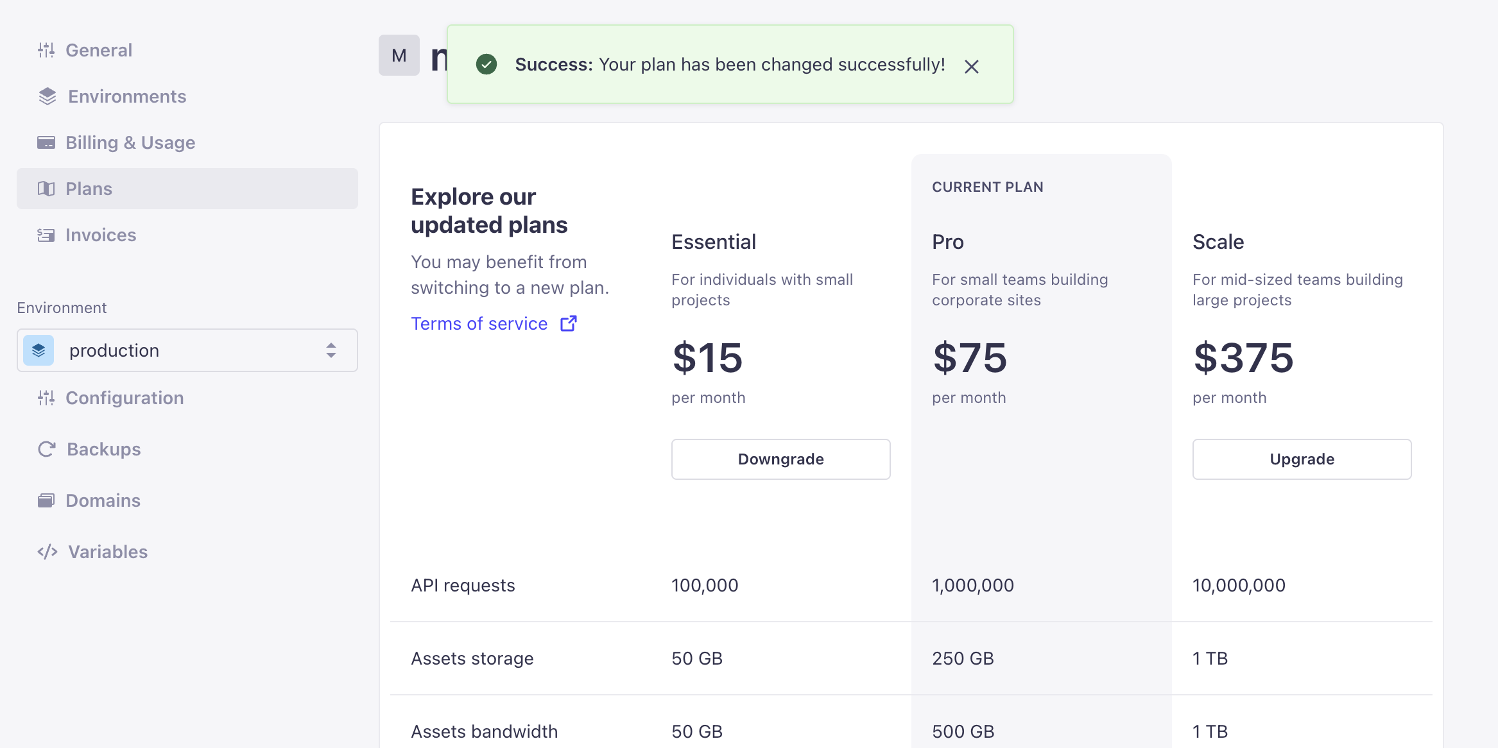Viewport: 1498px width, 748px height.
Task: Click the M project avatar
Action: click(x=399, y=56)
